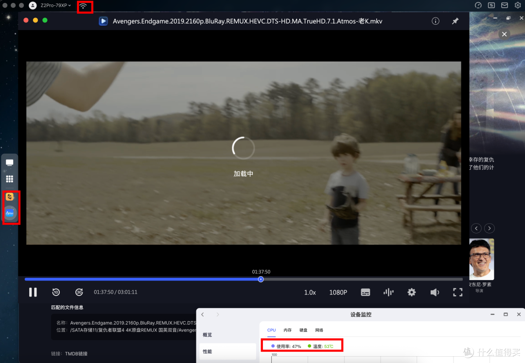This screenshot has height=363, width=525.
Task: Switch to CPU tab in device monitor
Action: (272, 330)
